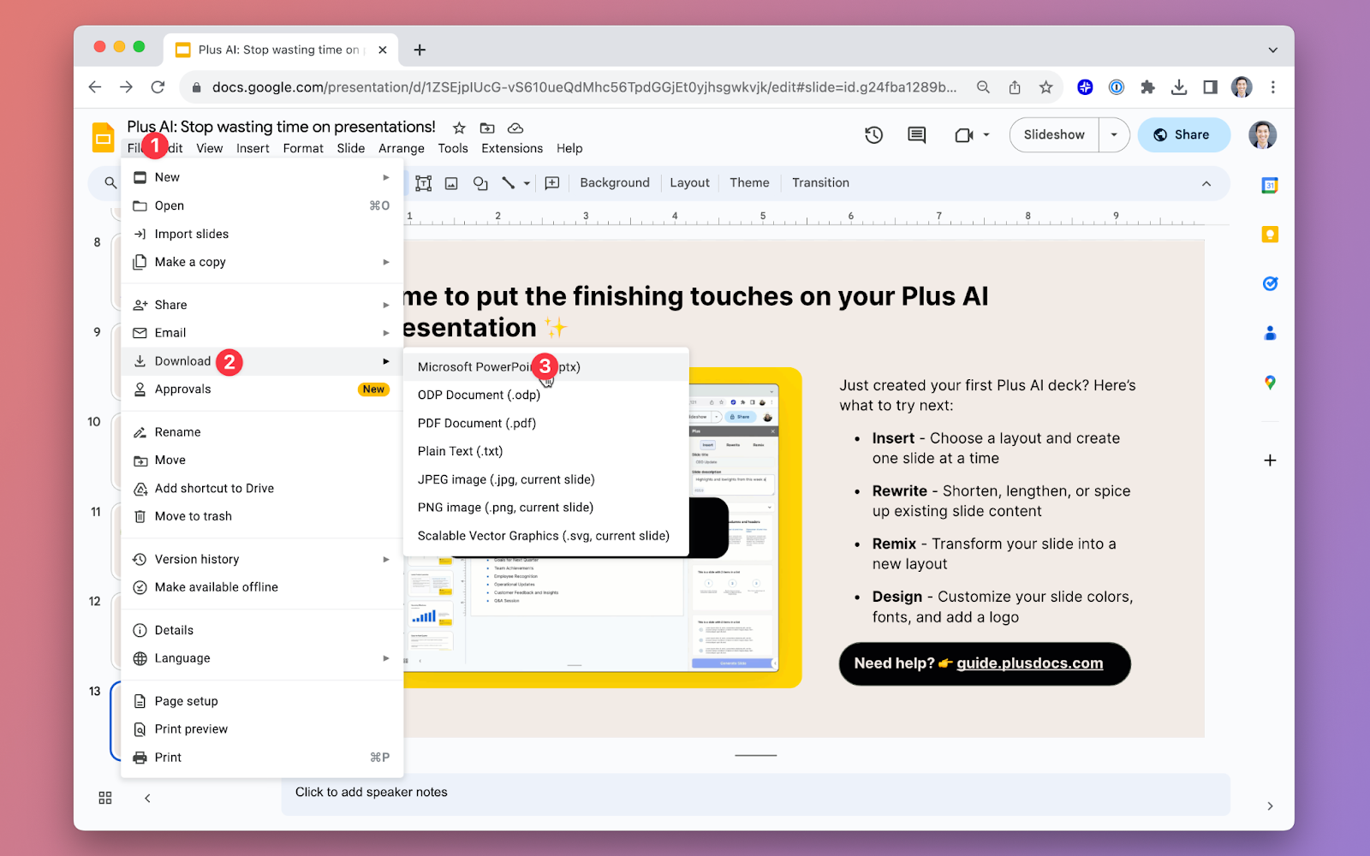1370x856 pixels.
Task: Click the search menus magnifier icon
Action: click(110, 182)
